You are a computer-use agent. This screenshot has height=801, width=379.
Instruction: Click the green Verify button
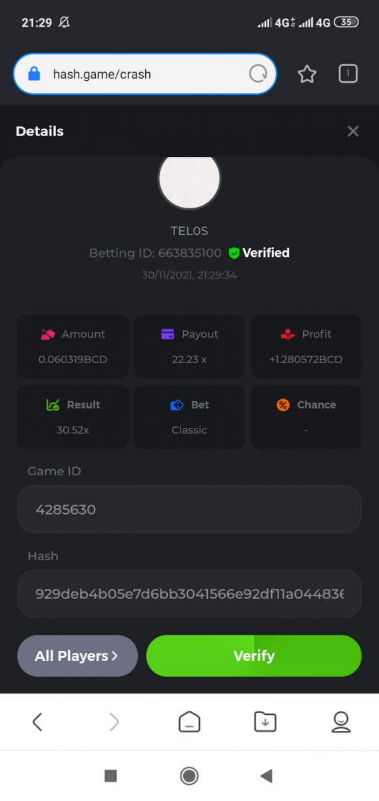click(x=254, y=655)
